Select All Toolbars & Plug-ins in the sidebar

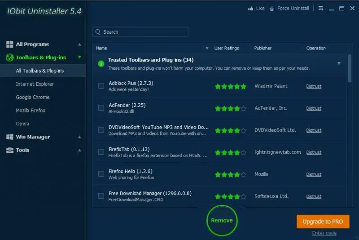click(43, 71)
